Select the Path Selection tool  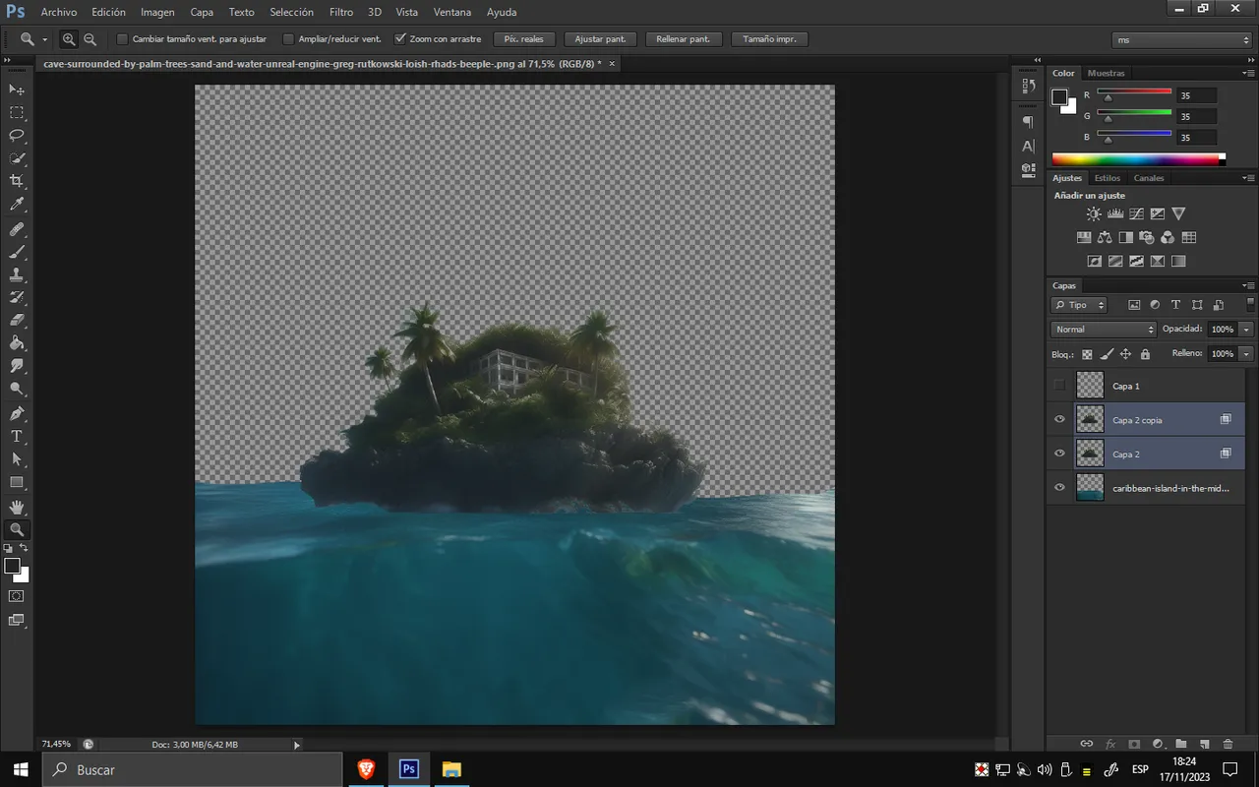coord(17,459)
